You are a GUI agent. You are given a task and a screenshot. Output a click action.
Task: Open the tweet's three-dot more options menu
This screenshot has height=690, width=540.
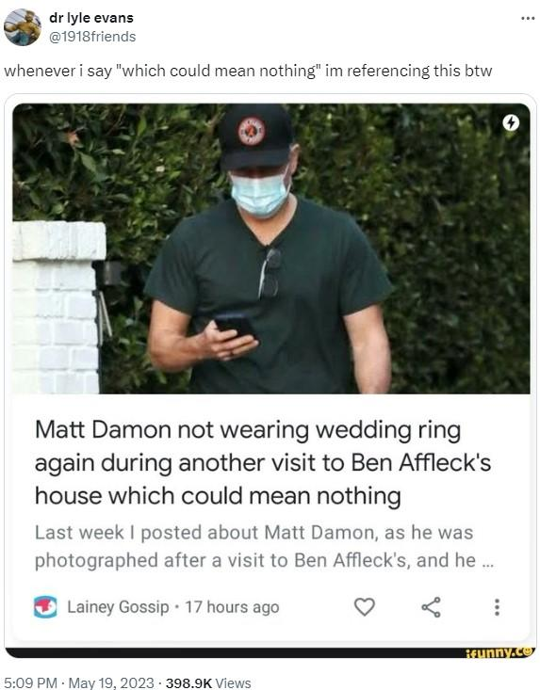527,19
